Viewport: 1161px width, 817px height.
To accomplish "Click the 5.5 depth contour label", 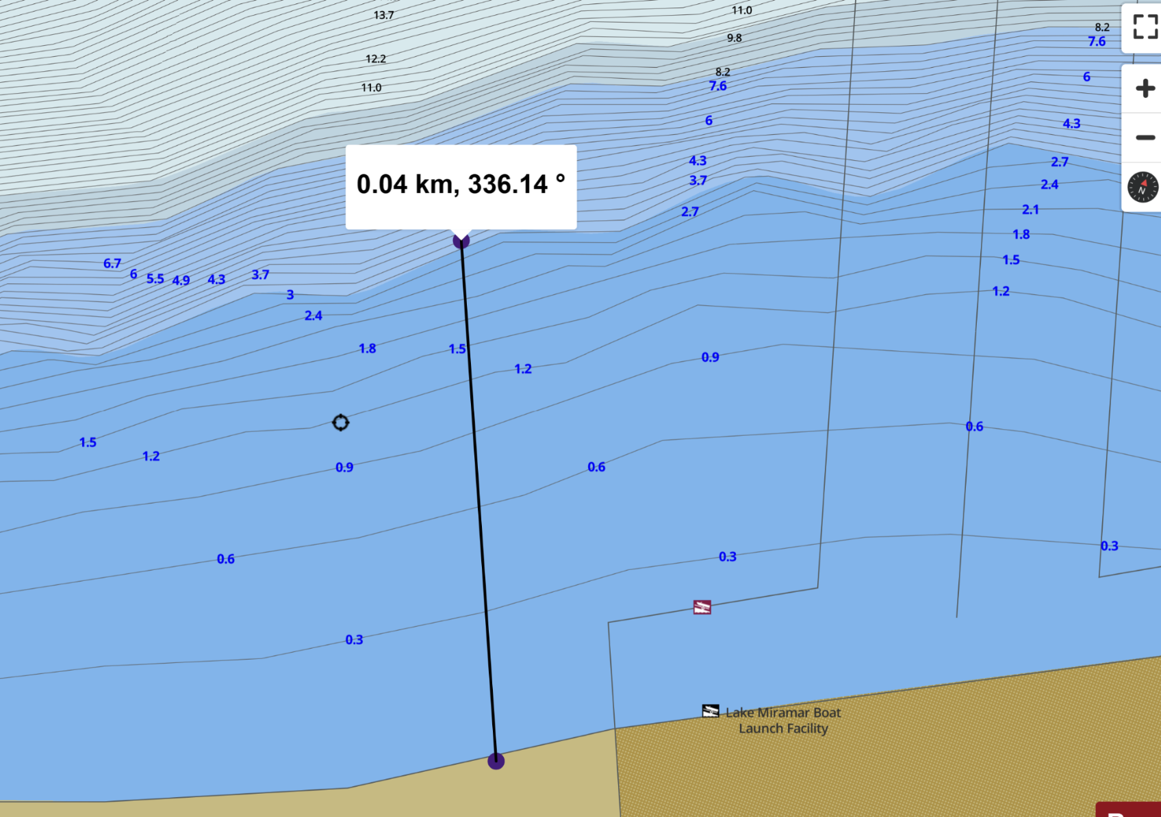I will coord(155,279).
